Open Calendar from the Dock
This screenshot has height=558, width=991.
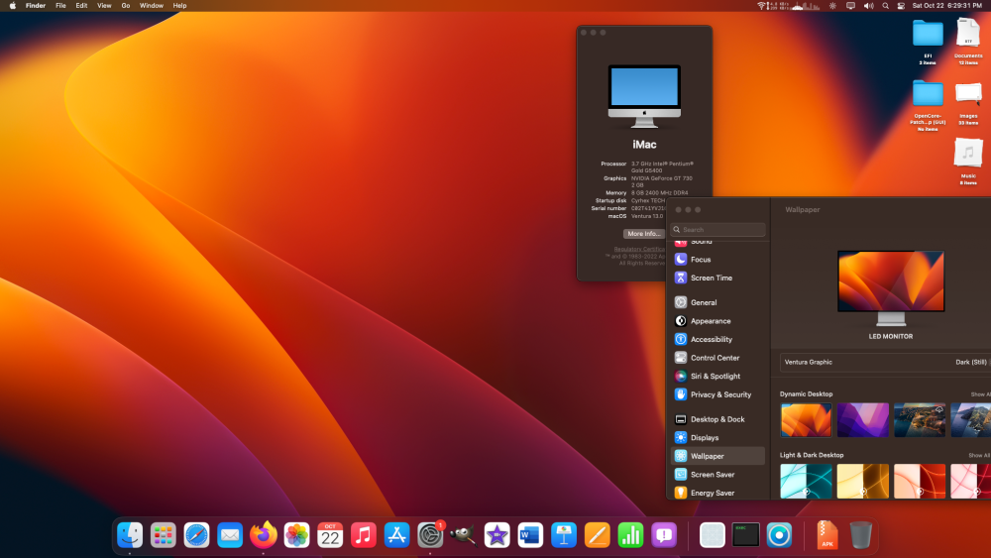point(330,535)
